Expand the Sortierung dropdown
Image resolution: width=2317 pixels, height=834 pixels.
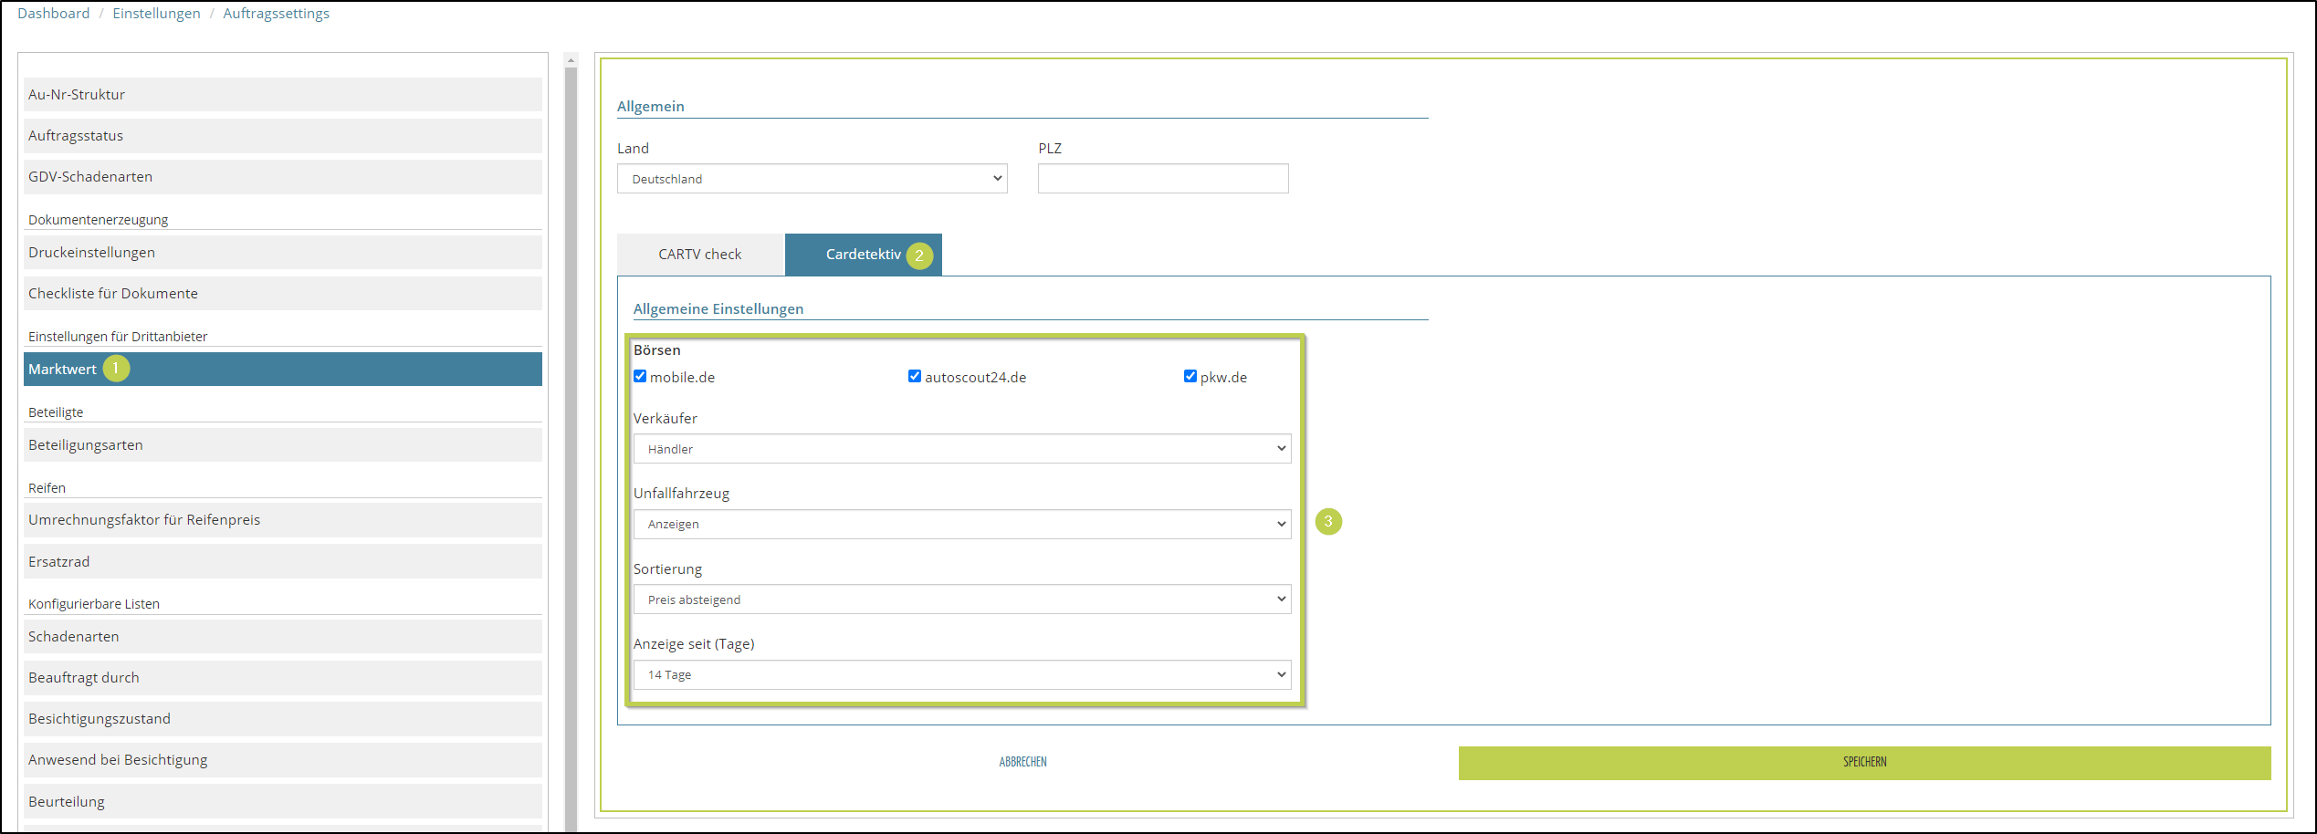[961, 599]
